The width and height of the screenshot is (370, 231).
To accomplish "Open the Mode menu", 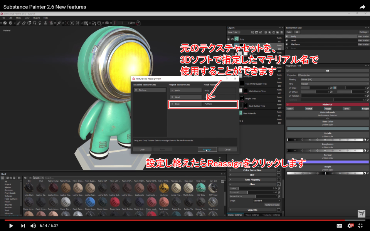I will click(x=18, y=18).
